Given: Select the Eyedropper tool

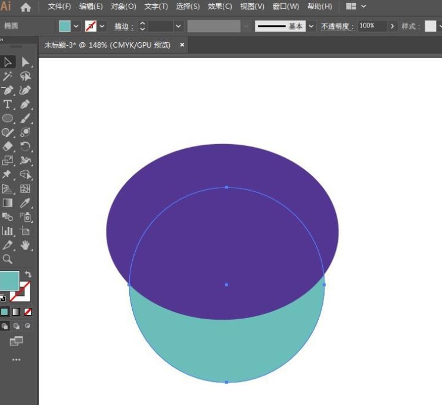Looking at the screenshot, I should (x=26, y=202).
